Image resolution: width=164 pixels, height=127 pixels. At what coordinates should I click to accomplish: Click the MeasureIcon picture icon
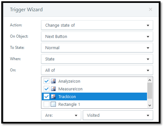(53, 89)
